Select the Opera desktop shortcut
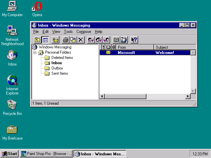This screenshot has height=158, width=211. (37, 9)
